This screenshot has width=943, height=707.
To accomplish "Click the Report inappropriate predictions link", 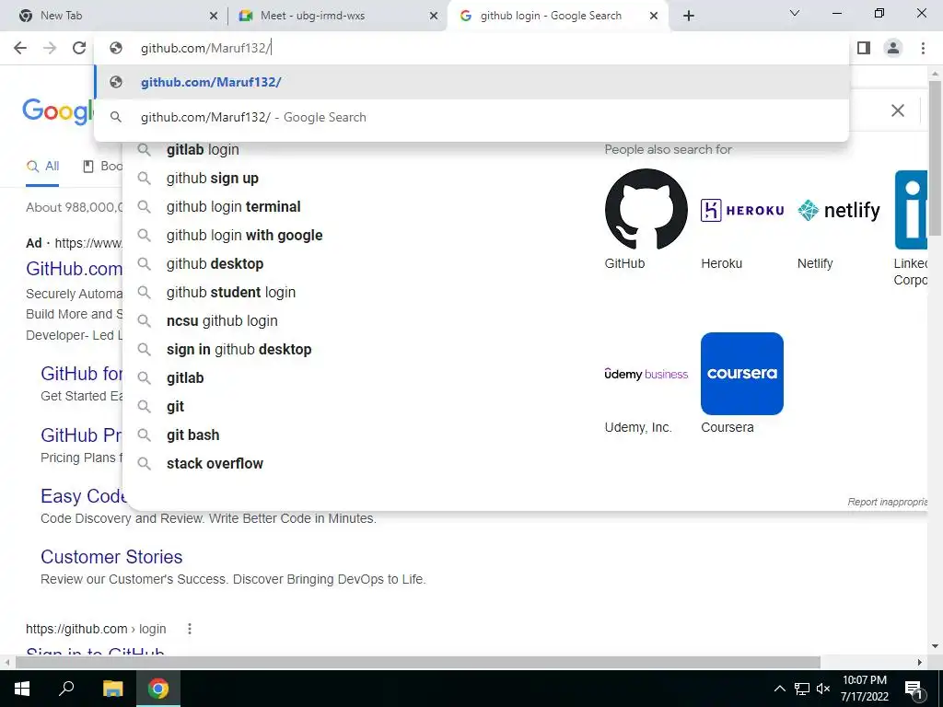I will (x=887, y=502).
